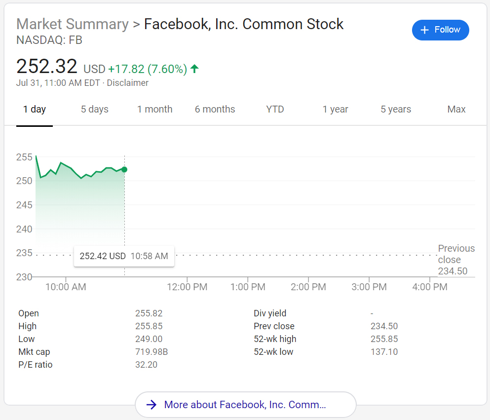Image resolution: width=490 pixels, height=420 pixels.
Task: Open the YTD chart view
Action: coord(275,110)
